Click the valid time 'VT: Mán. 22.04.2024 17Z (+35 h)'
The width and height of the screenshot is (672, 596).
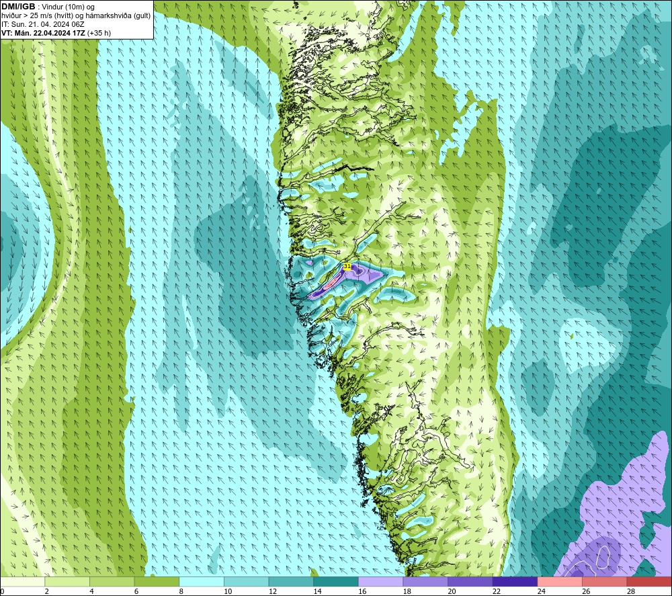(56, 33)
